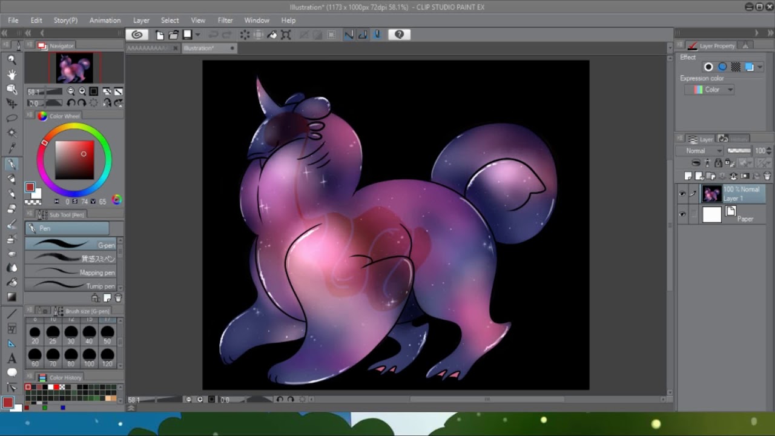Select the Layer 1 thumbnail

pyautogui.click(x=711, y=194)
